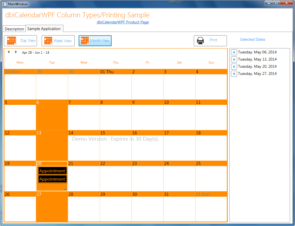Remove Tuesday, May 06, 2014 from selected dates
Image resolution: width=295 pixels, height=226 pixels.
tap(234, 52)
